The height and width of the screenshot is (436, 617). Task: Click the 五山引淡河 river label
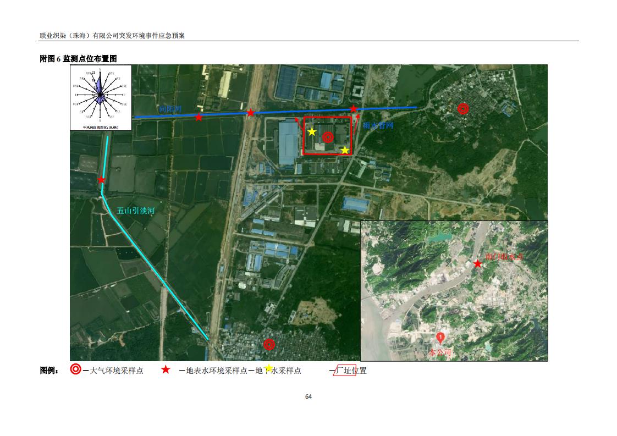click(x=136, y=211)
